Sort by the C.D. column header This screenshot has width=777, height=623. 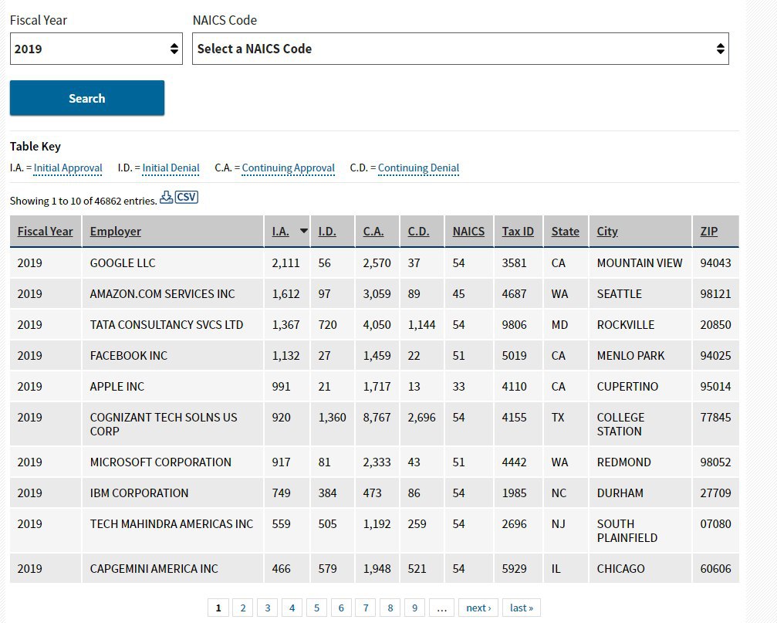tap(419, 232)
